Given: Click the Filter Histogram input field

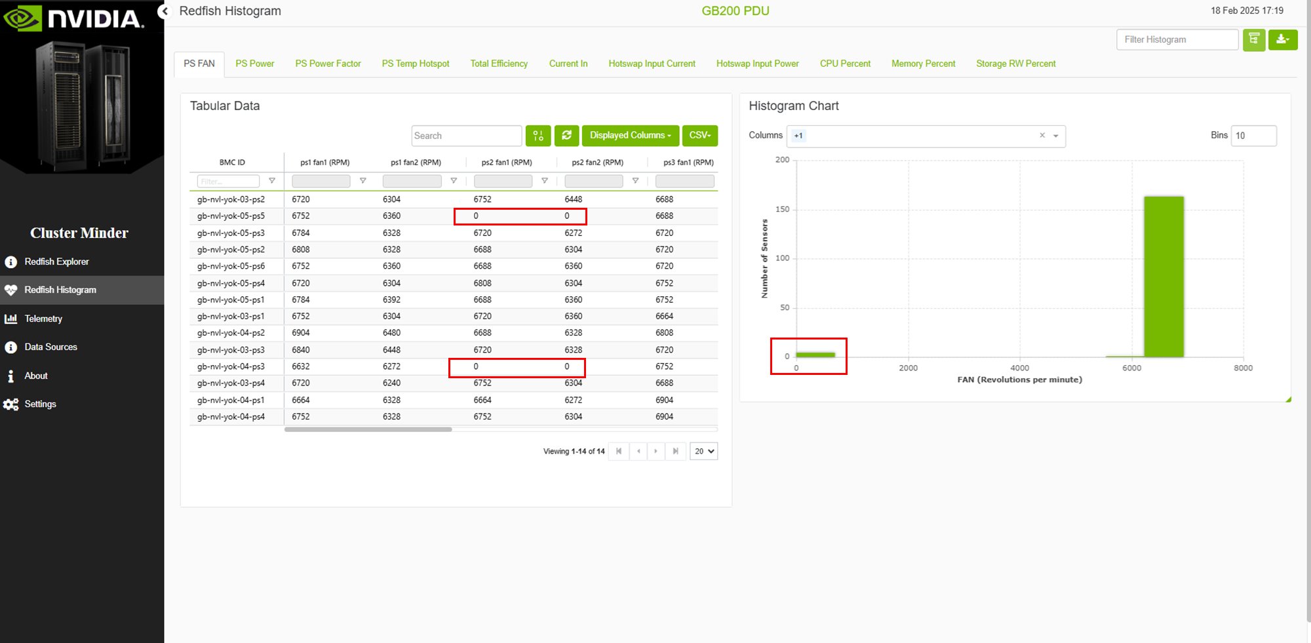Looking at the screenshot, I should point(1177,40).
